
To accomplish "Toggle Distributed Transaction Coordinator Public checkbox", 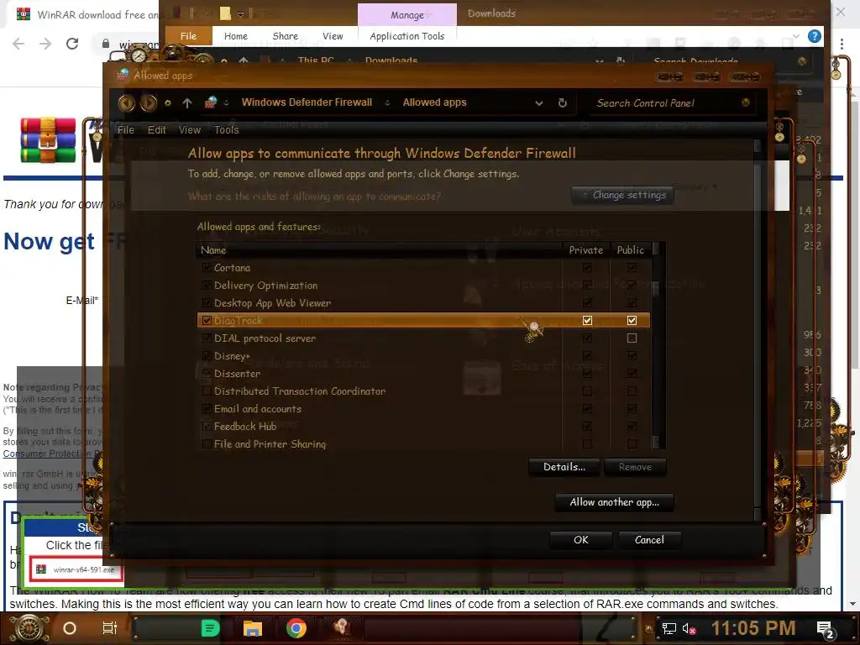I will click(x=632, y=391).
